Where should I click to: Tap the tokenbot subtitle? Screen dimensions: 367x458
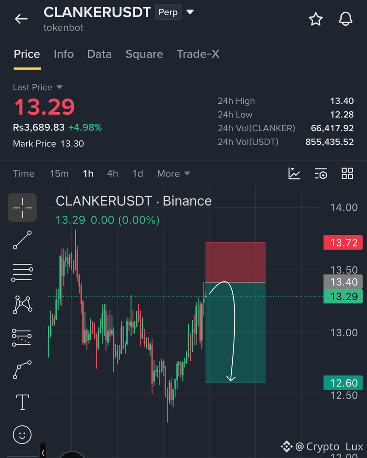click(63, 27)
